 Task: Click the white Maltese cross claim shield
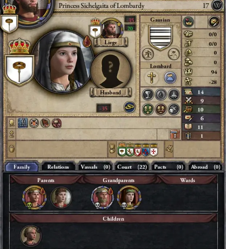(153, 152)
